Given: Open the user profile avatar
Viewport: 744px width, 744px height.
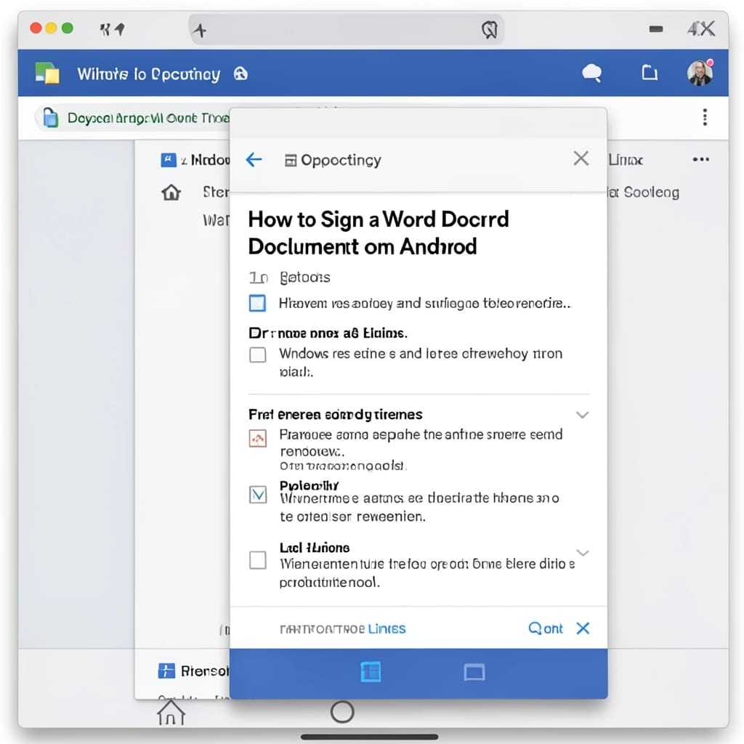Looking at the screenshot, I should (700, 73).
